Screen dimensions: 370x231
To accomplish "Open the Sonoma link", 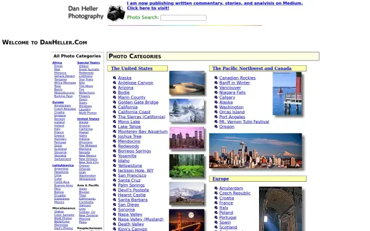I will coord(126,209).
